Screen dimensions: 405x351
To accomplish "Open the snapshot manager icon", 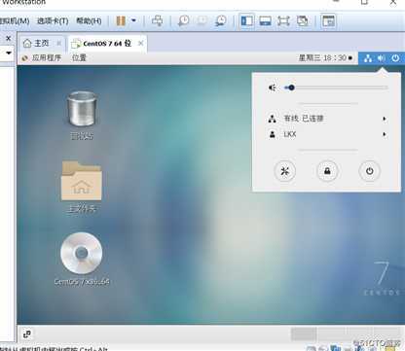I will (x=221, y=21).
